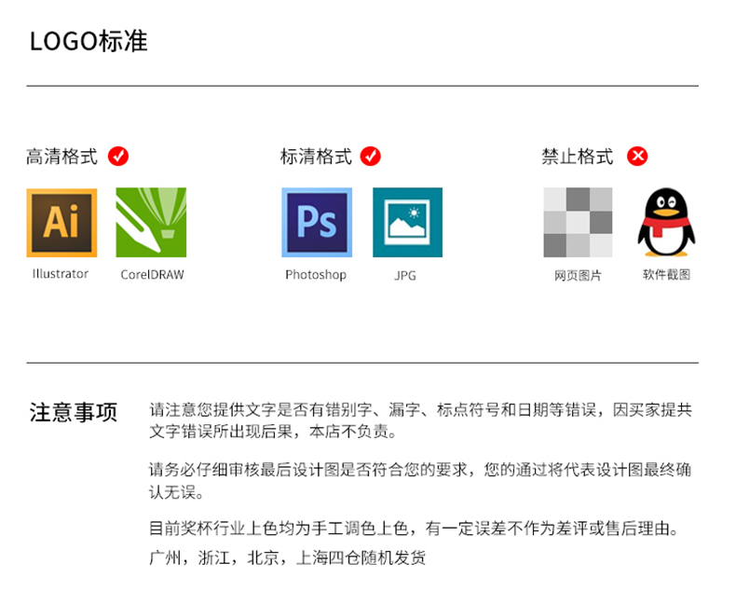Image resolution: width=736 pixels, height=605 pixels.
Task: Click the line starting 目前奖杯行业上色
Action: (414, 529)
